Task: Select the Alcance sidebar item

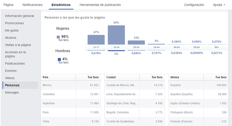Action: pyautogui.click(x=10, y=38)
